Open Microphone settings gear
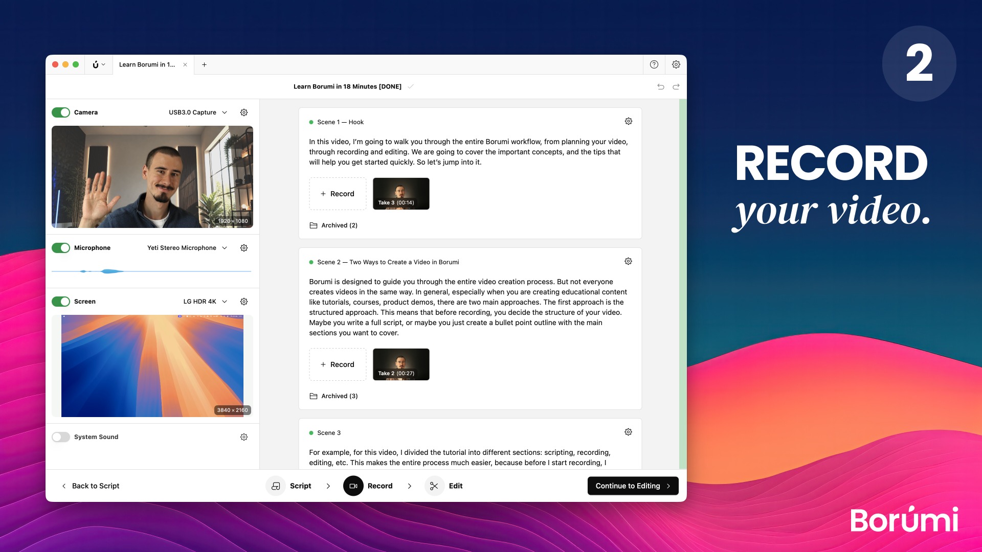Viewport: 982px width, 552px height. [x=244, y=248]
